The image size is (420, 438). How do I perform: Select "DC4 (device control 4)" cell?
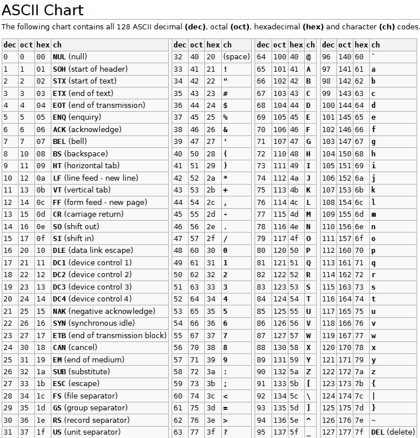(x=110, y=299)
